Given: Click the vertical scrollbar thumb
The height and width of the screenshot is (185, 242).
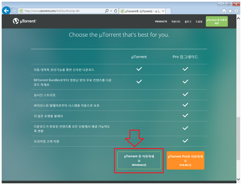Looking at the screenshot, I should (238, 138).
